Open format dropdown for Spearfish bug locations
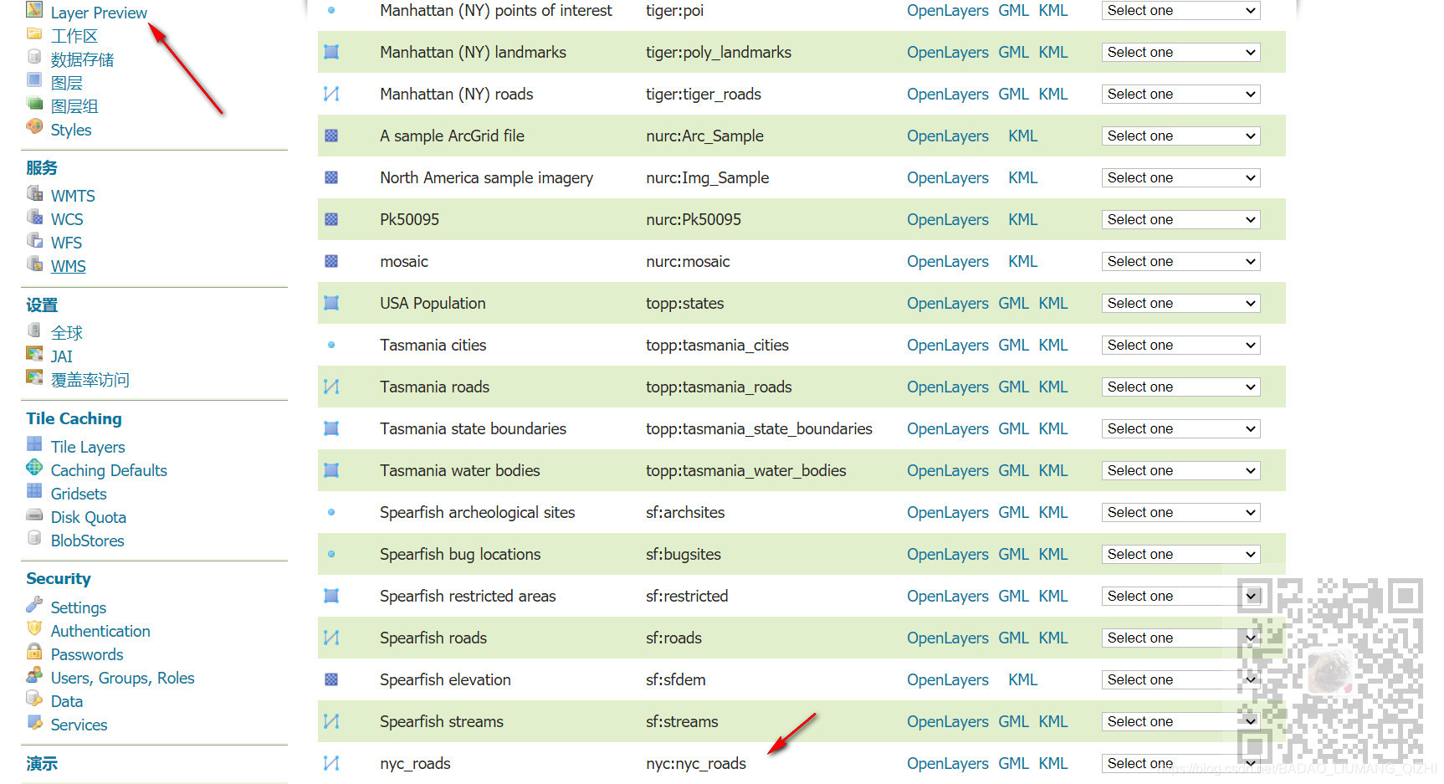 point(1180,554)
